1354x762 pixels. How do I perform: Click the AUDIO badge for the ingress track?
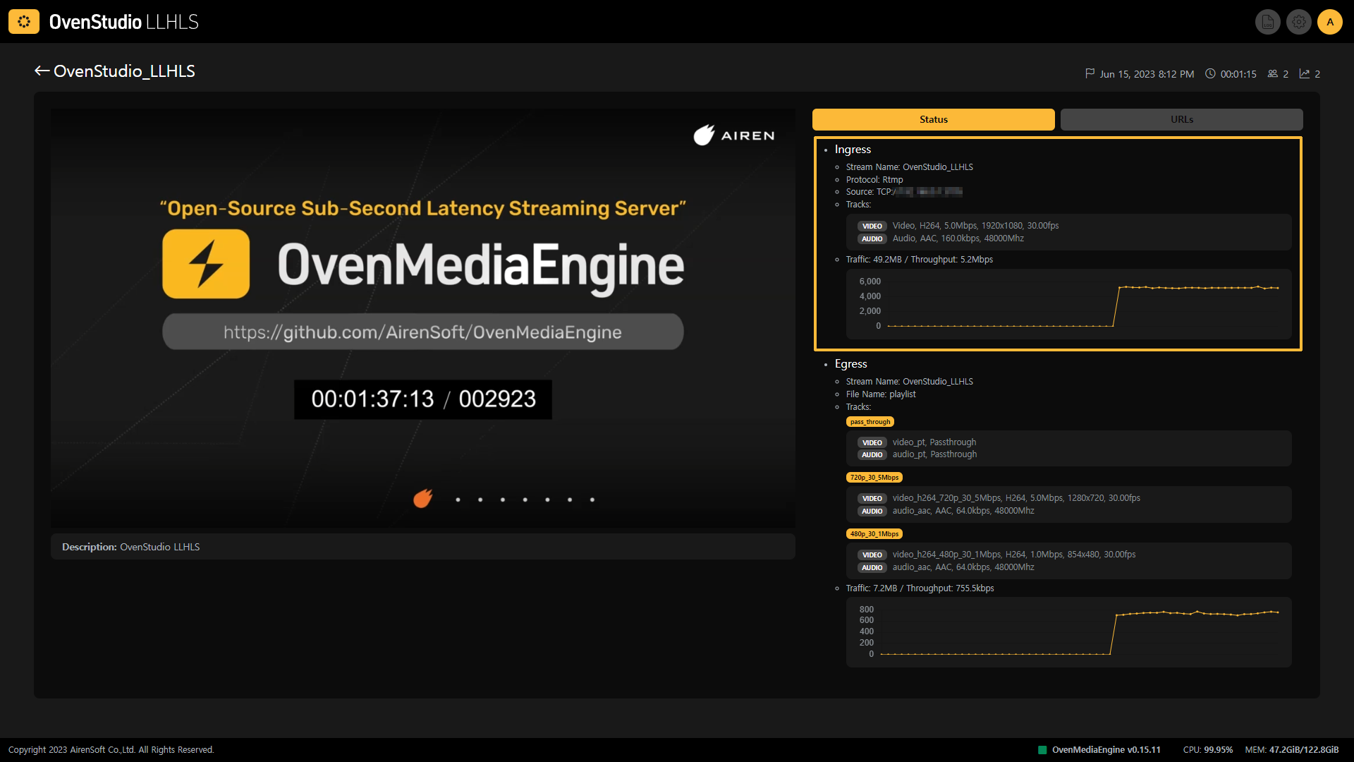872,238
